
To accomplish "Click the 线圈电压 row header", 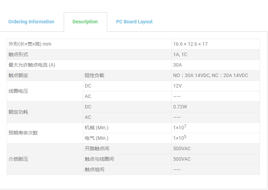I will pos(18,91).
